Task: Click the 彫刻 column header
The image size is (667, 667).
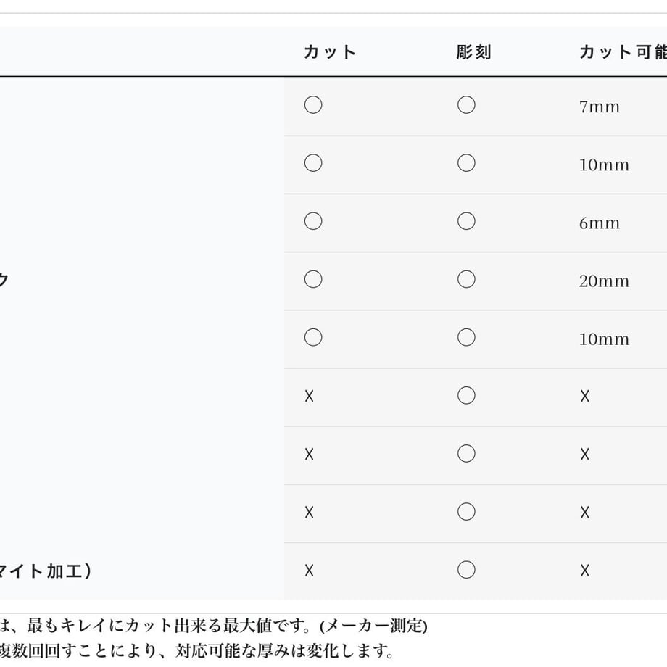Action: [474, 52]
